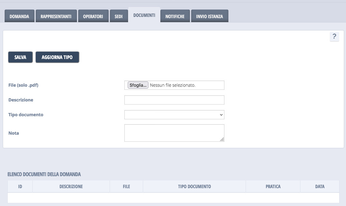The height and width of the screenshot is (206, 346).
Task: Switch to the Invio Istanza tab
Action: 209,16
